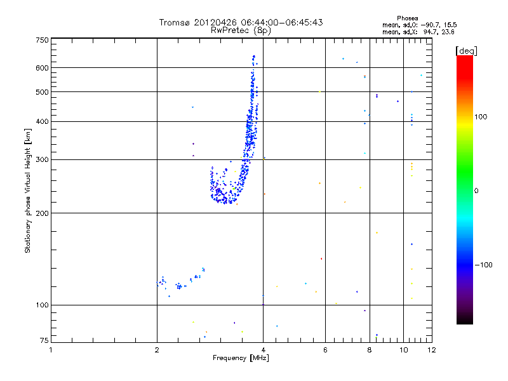This screenshot has width=508, height=381.
Task: Click the 'Frequency [MHz]' axis label
Action: tap(241, 358)
